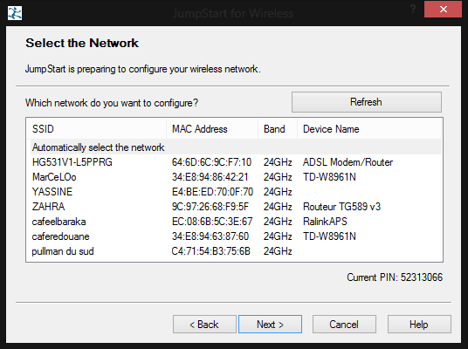Screen dimensions: 468x349
Task: Click MAC address EC:08:6B:5C:3E:67
Action: [212, 222]
